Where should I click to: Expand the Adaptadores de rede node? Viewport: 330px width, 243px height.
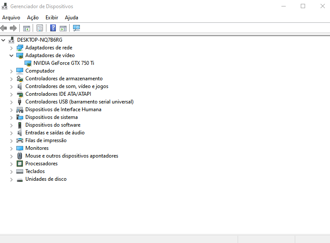click(x=11, y=48)
